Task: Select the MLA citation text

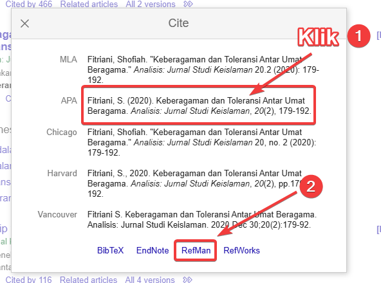Action: coord(203,69)
